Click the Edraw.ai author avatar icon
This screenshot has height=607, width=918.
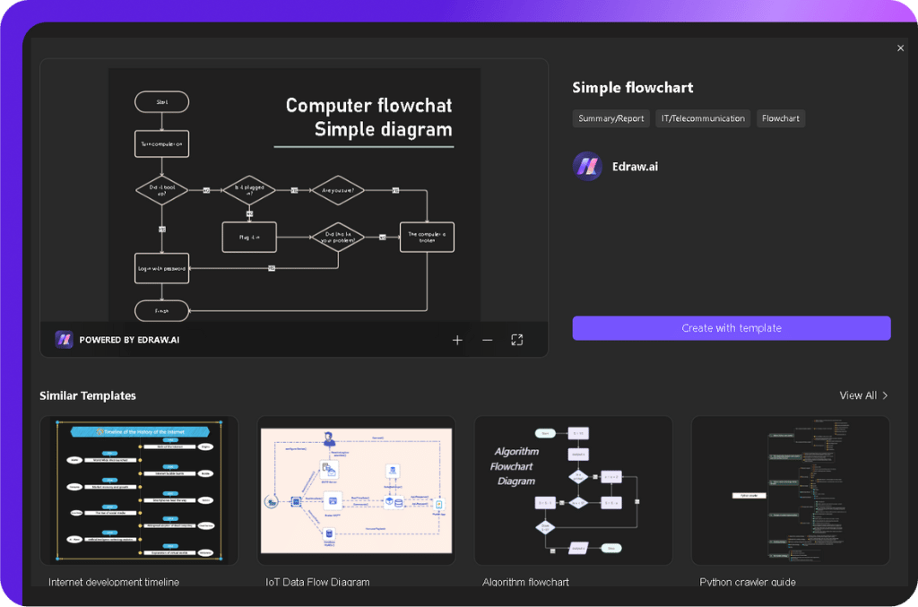pyautogui.click(x=586, y=166)
